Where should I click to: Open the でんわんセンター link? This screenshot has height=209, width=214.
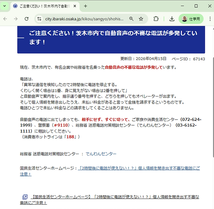click(101, 154)
